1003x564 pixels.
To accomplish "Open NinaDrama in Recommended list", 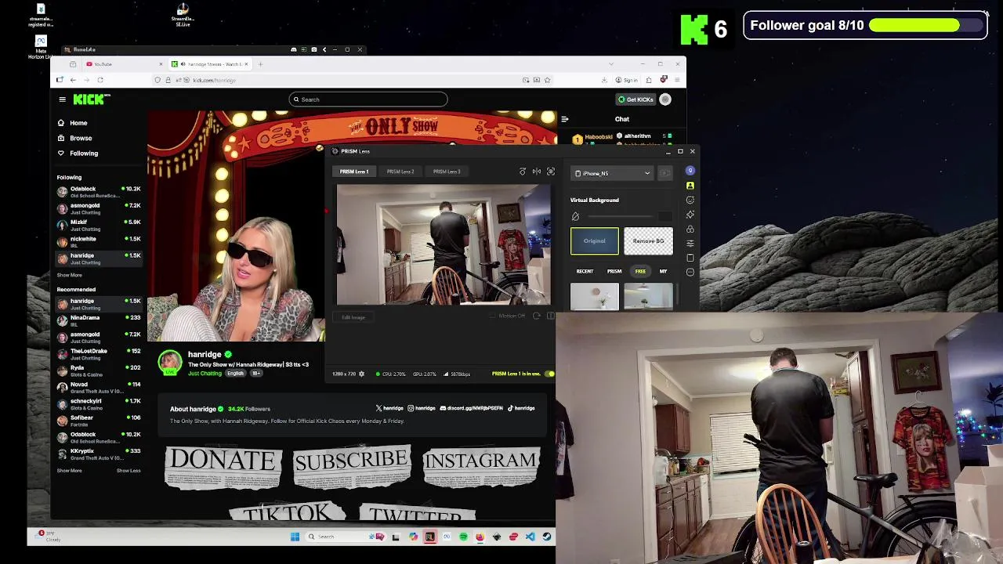I will click(99, 321).
